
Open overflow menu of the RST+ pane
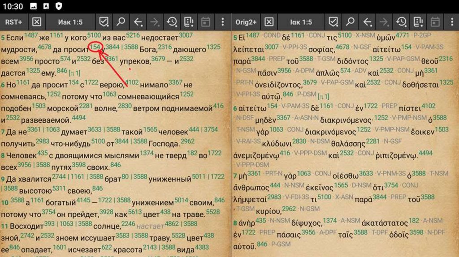pos(223,22)
